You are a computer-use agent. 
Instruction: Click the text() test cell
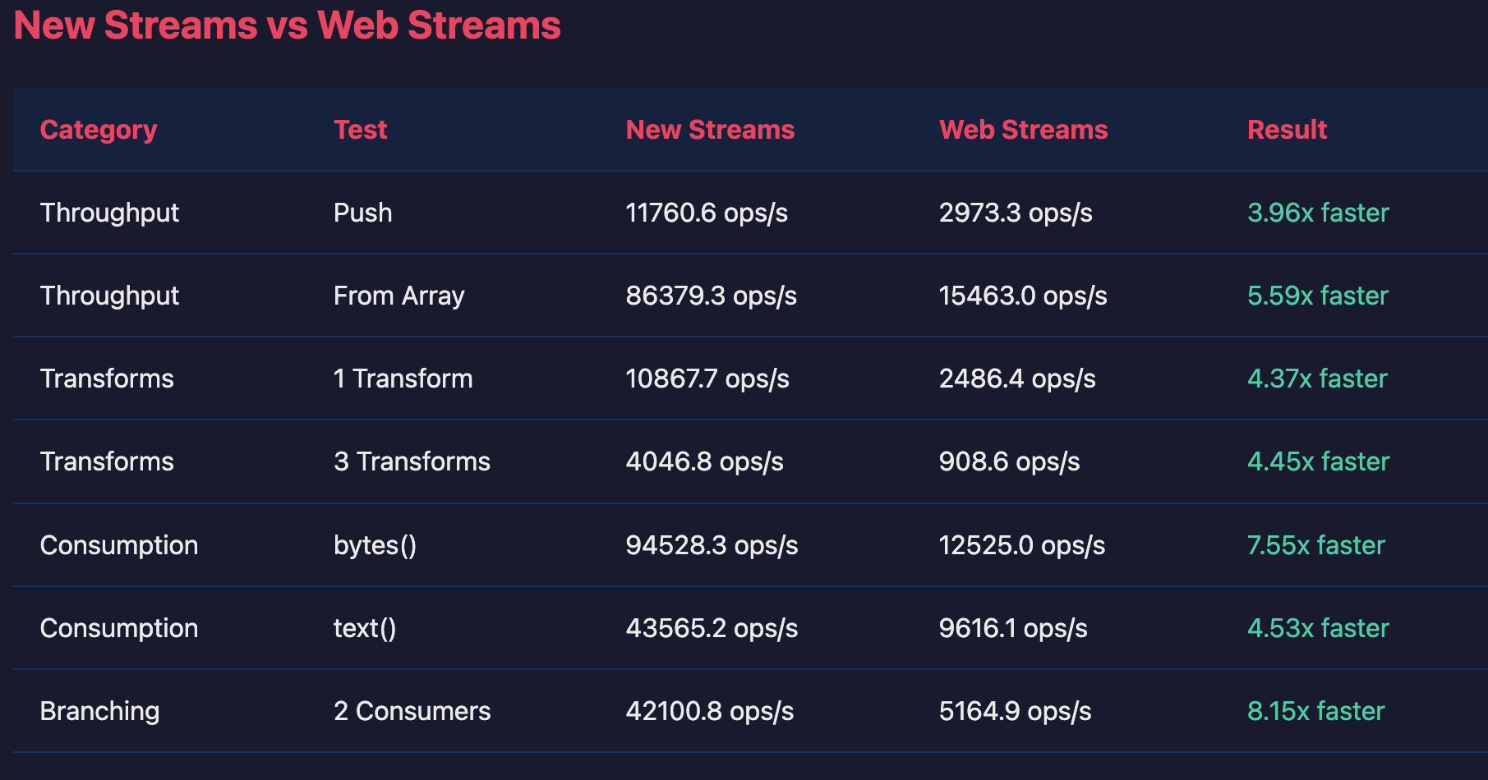(x=365, y=628)
